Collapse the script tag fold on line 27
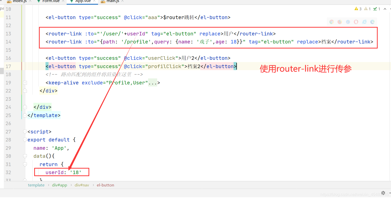The width and height of the screenshot is (391, 199). (x=25, y=132)
